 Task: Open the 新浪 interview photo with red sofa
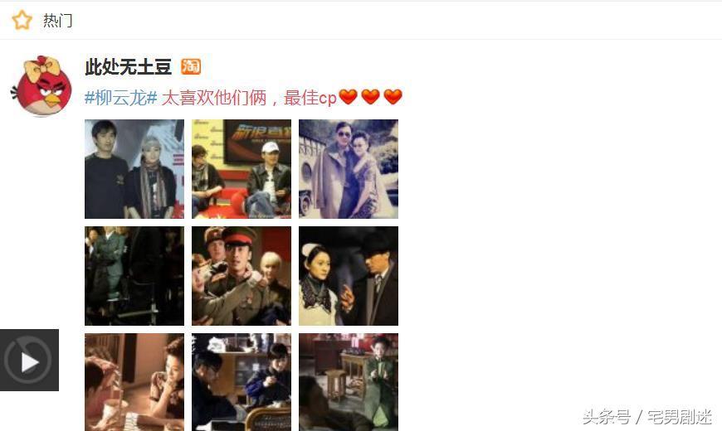(241, 169)
